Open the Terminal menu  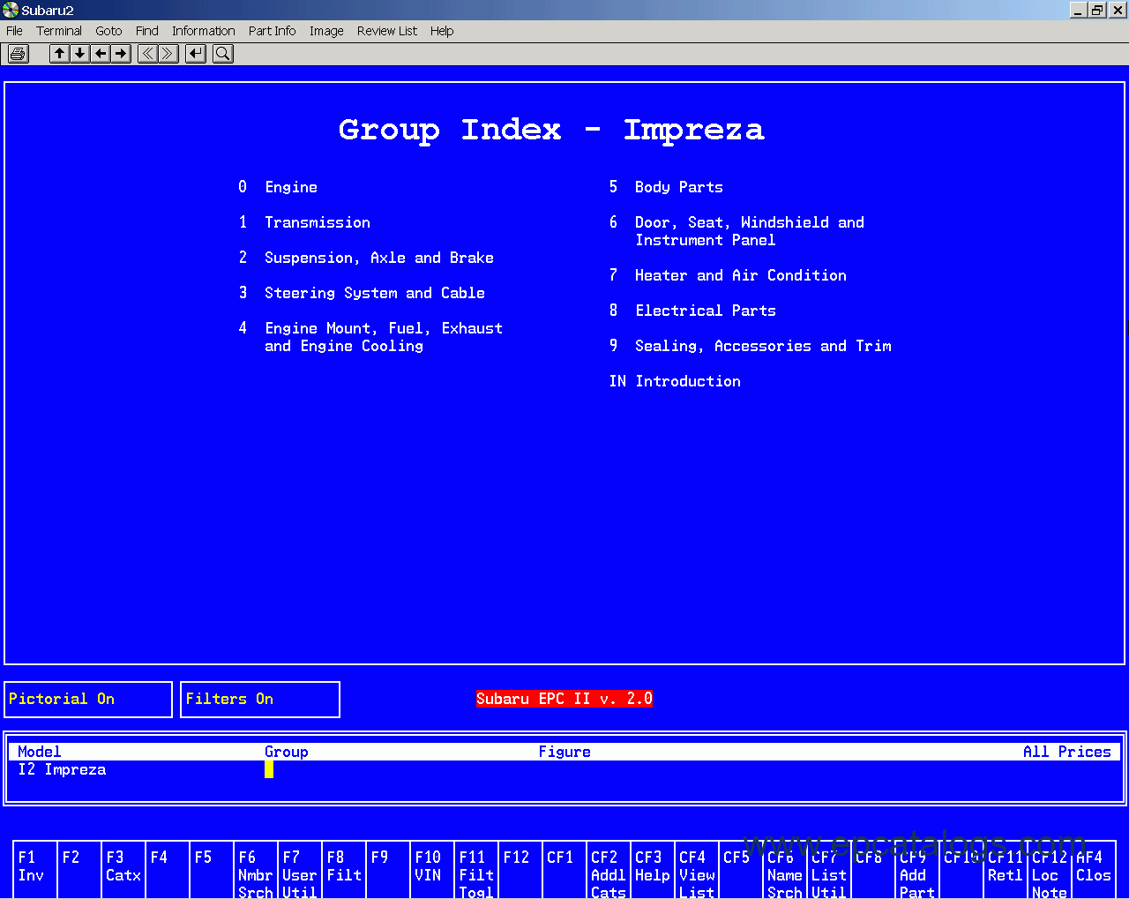click(x=59, y=31)
